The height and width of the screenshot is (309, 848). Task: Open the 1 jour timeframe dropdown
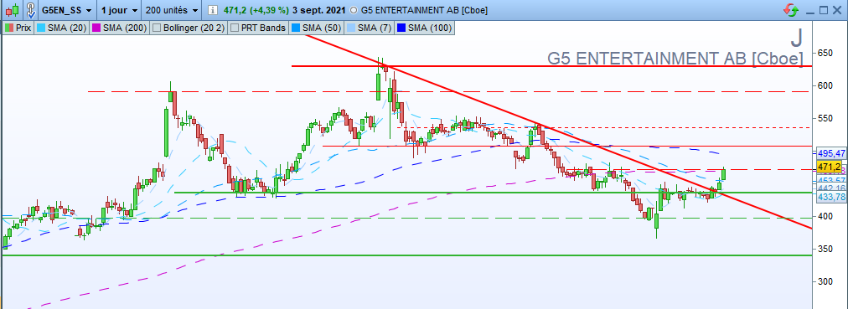tap(119, 10)
